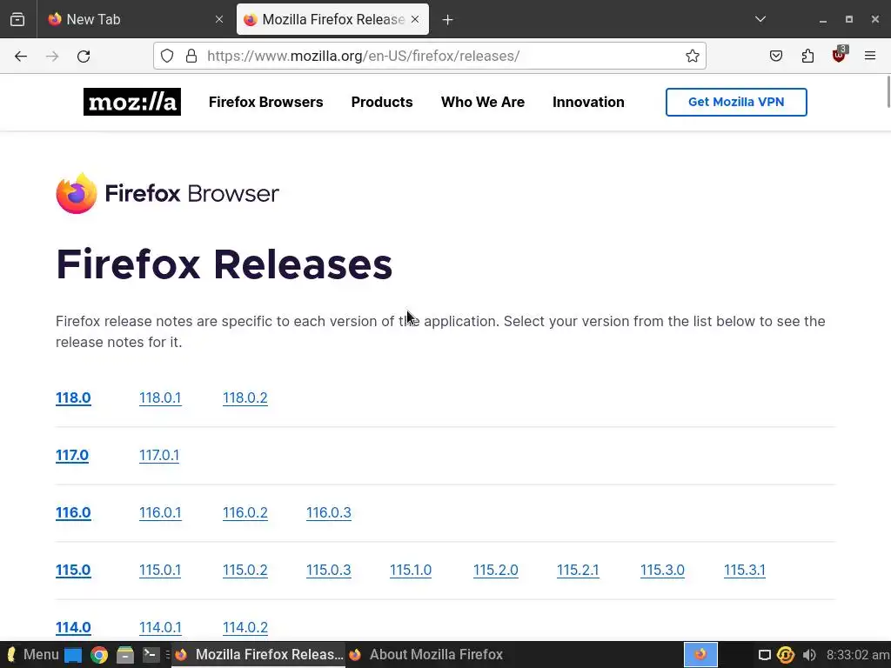Image resolution: width=891 pixels, height=668 pixels.
Task: Select Mozilla Firefox Releases taskbar window
Action: click(259, 654)
